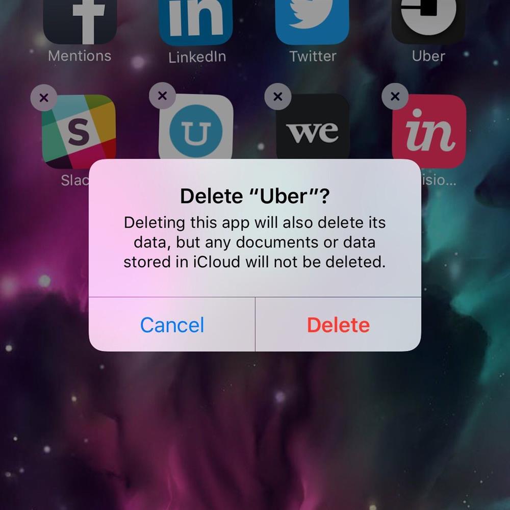Click the x badge on WeWork app
Screen dimensions: 510x510
[278, 96]
